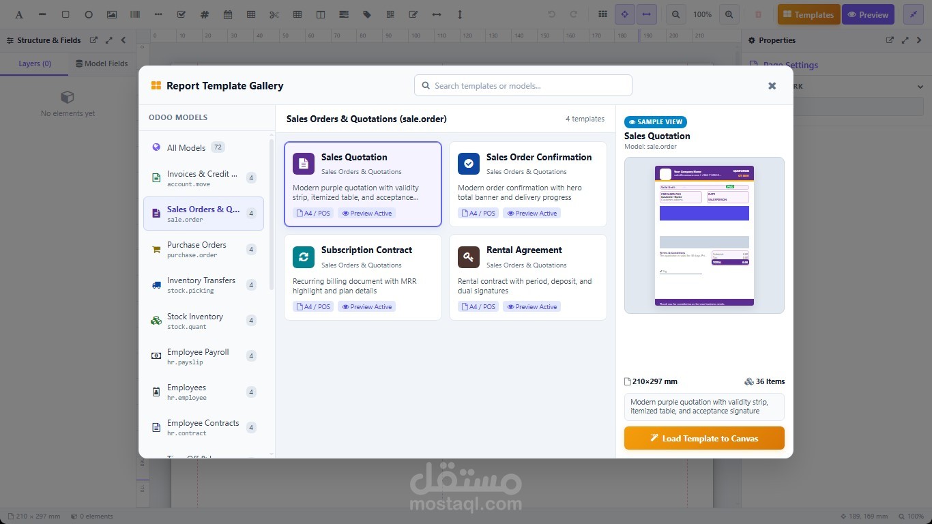Image resolution: width=932 pixels, height=524 pixels.
Task: Select Invoices & Credit account.move model
Action: click(x=203, y=178)
